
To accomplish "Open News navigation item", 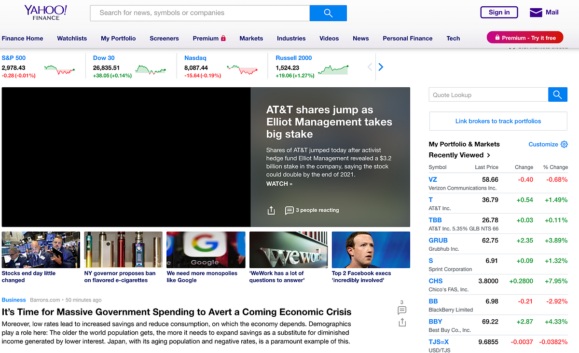I will click(x=360, y=38).
